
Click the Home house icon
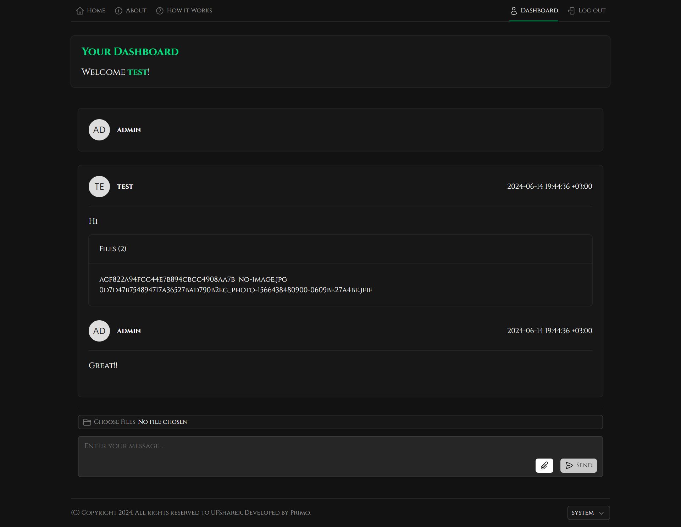coord(80,11)
